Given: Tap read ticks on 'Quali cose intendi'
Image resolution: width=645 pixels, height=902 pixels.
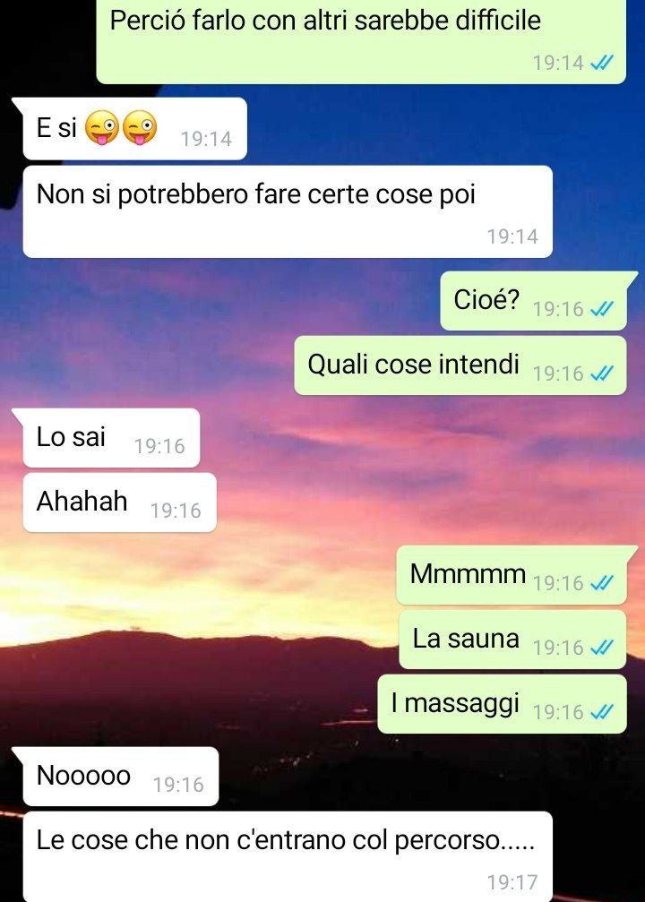Looking at the screenshot, I should coord(602,374).
